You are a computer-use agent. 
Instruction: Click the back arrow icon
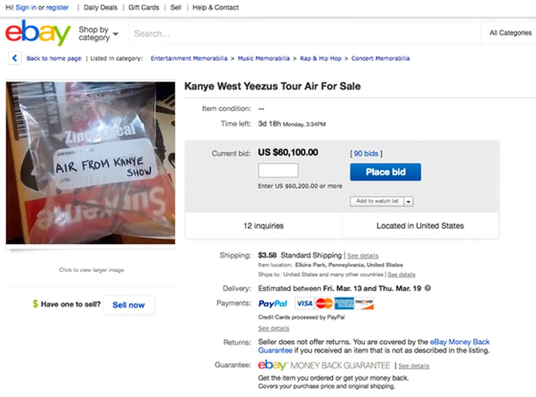tap(15, 58)
